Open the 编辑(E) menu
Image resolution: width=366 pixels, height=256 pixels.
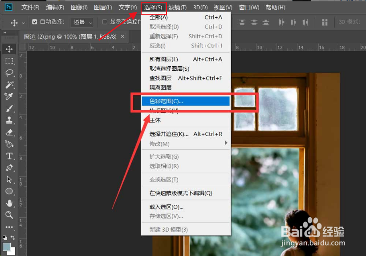[x=55, y=8]
